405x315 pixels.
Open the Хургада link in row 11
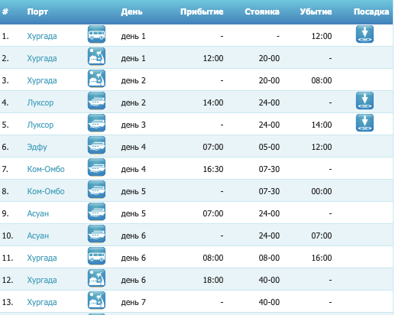tap(42, 258)
